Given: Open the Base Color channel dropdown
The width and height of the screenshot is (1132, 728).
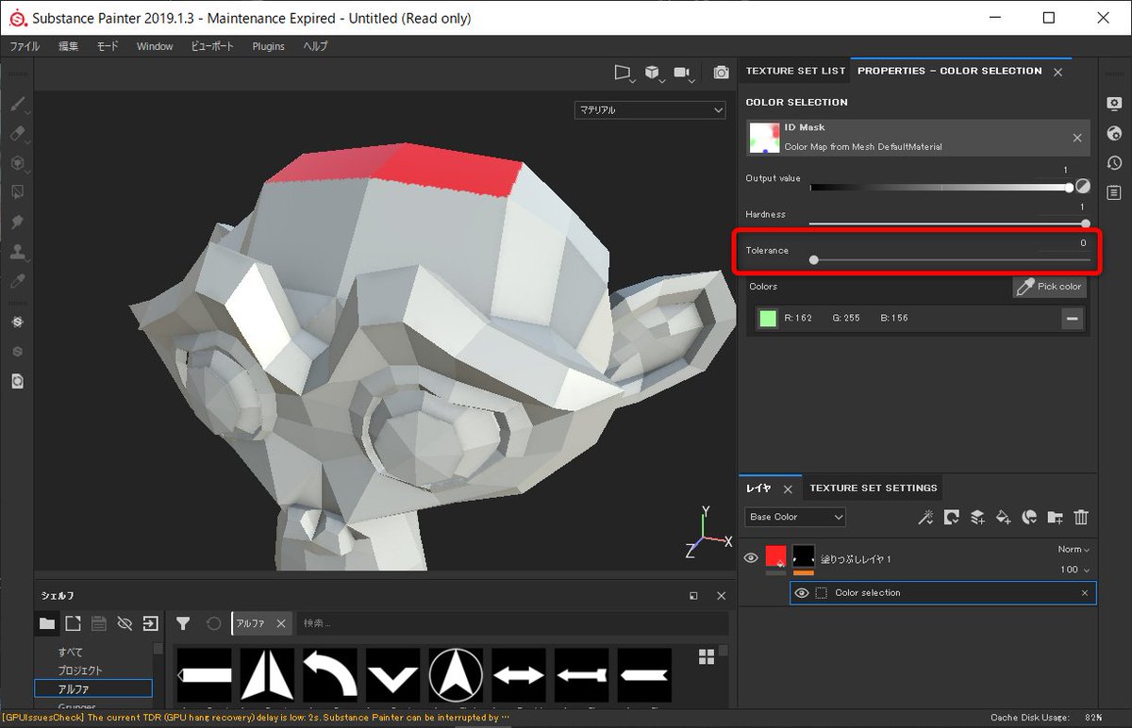Looking at the screenshot, I should click(794, 517).
